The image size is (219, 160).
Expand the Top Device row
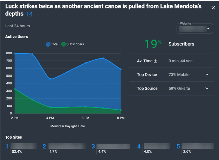tap(207, 75)
